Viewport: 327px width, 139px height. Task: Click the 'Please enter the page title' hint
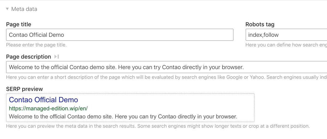point(36,45)
